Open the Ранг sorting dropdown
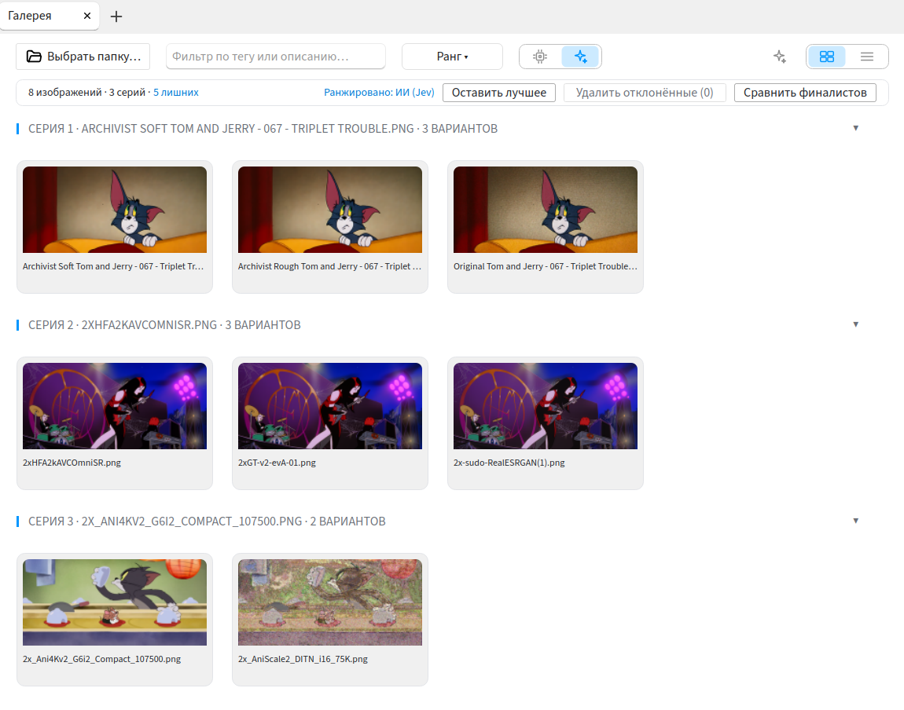The image size is (904, 710). pos(452,57)
